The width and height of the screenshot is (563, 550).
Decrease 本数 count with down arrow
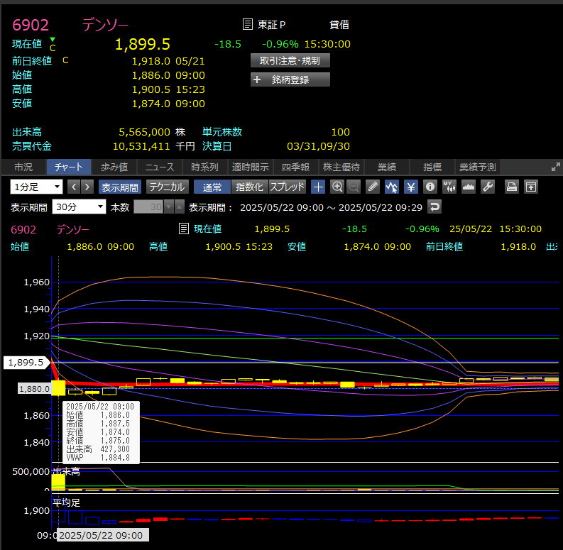[169, 207]
